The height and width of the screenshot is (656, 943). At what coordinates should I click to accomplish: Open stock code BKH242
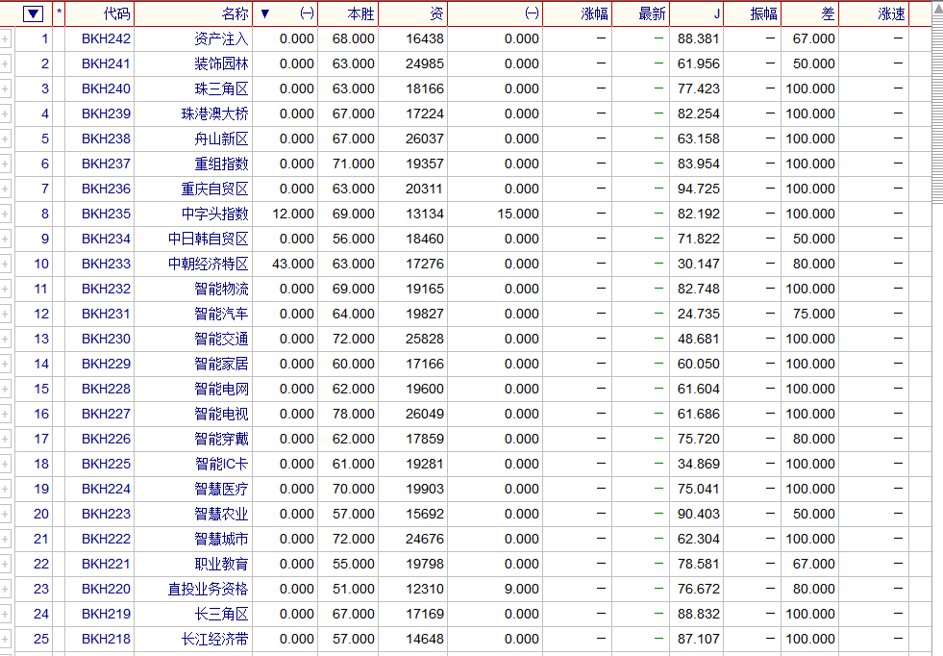(x=106, y=38)
